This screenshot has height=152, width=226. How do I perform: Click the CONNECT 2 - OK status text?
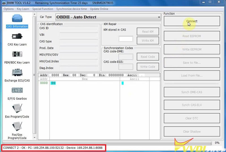click(53, 148)
